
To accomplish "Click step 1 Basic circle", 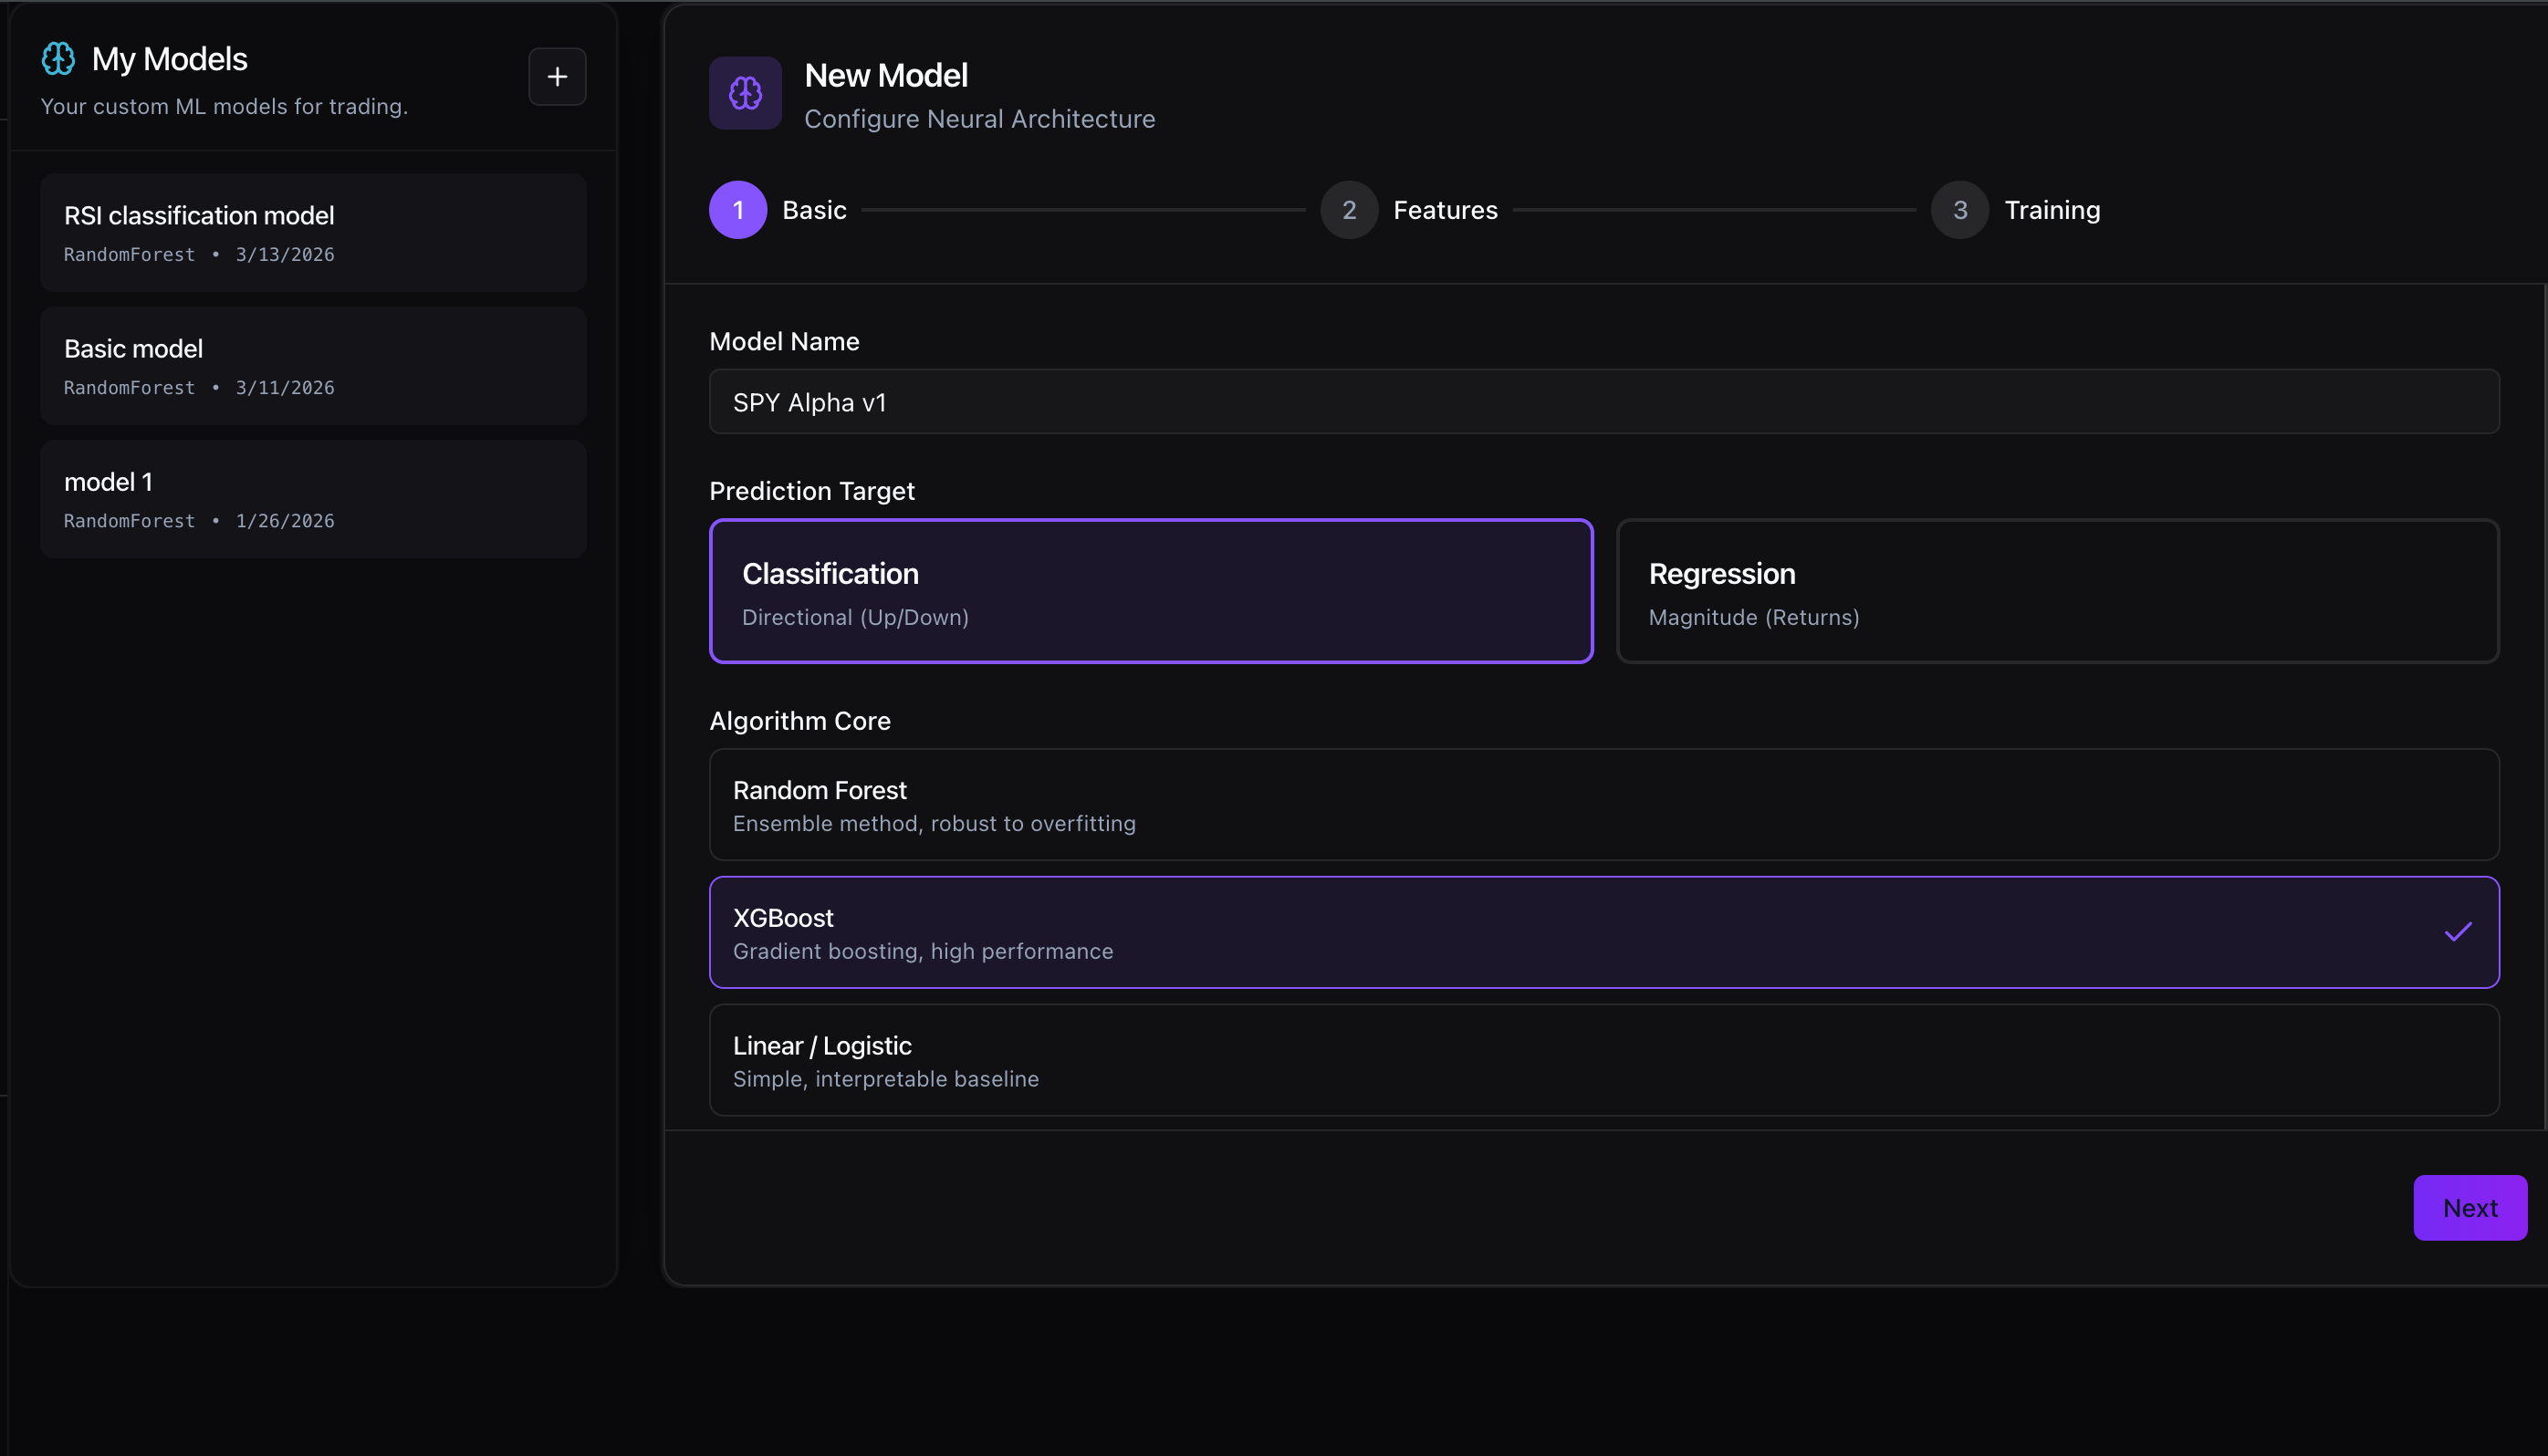I will [738, 210].
